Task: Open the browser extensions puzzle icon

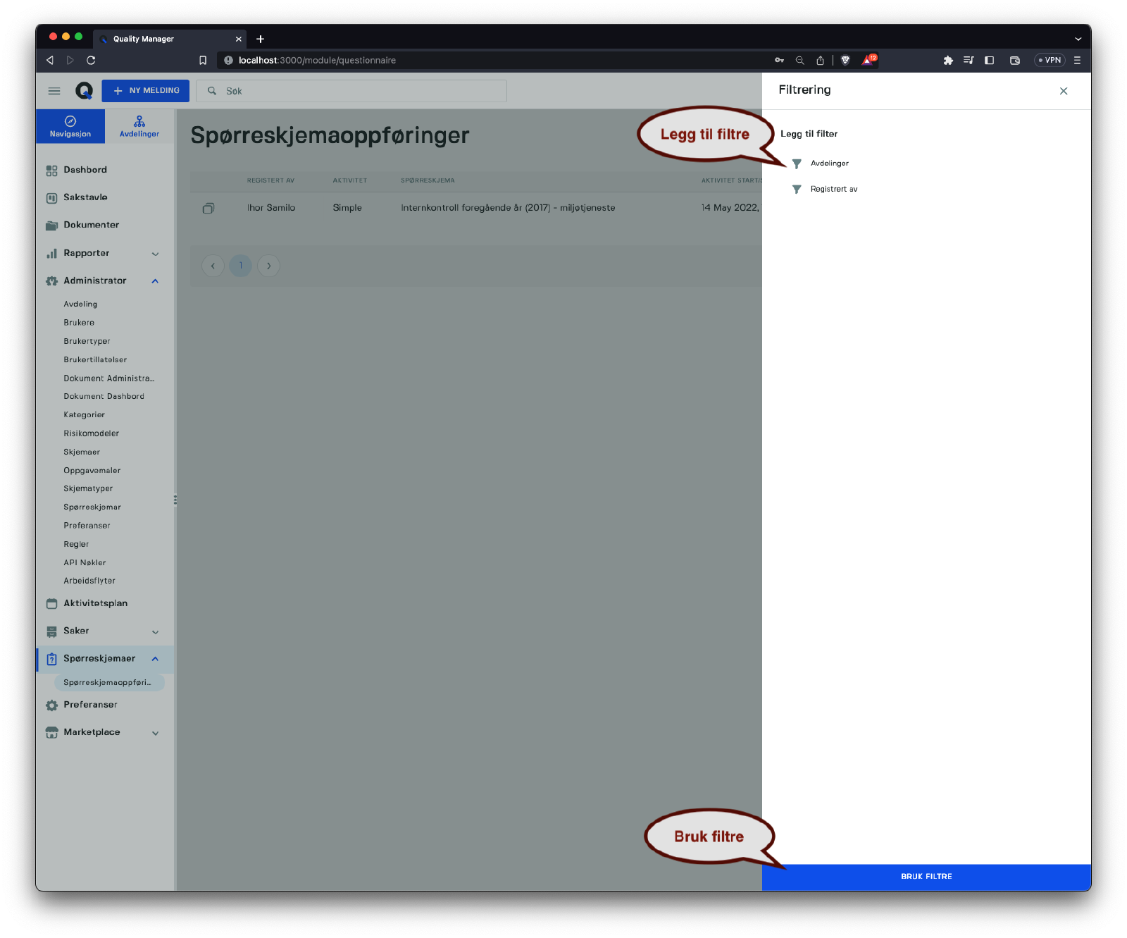Action: (948, 61)
